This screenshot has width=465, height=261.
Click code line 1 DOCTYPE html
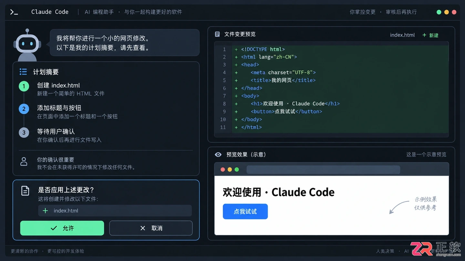coord(263,49)
